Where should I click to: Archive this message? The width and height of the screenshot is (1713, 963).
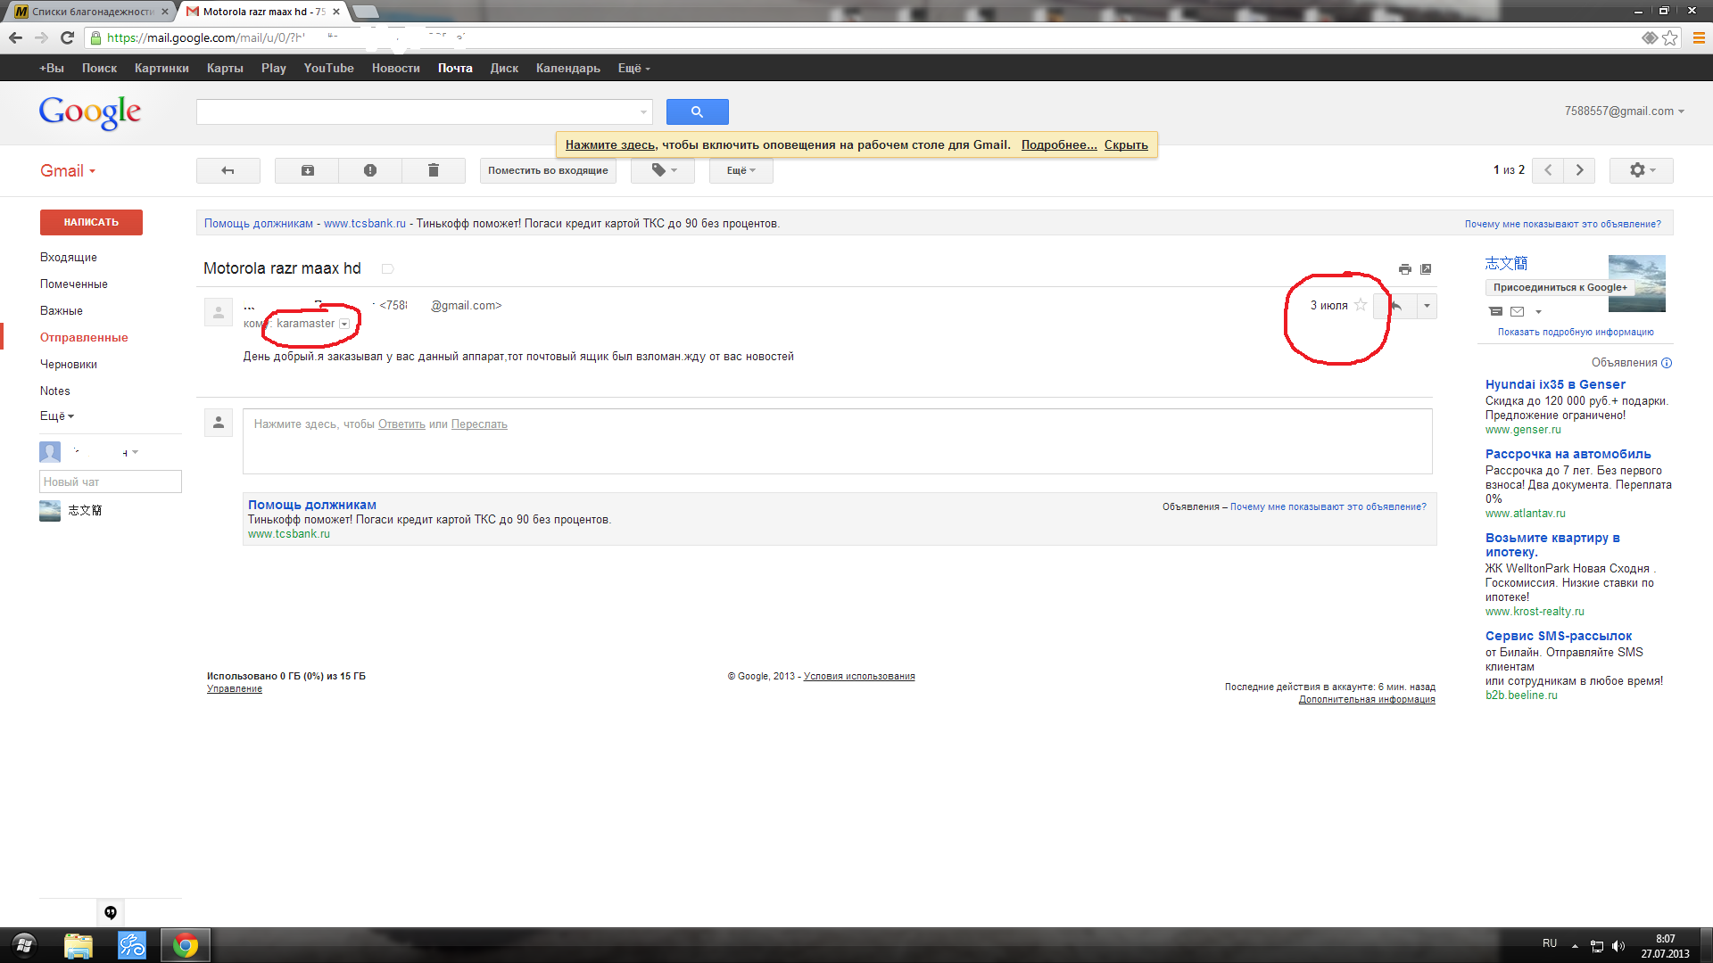point(307,170)
